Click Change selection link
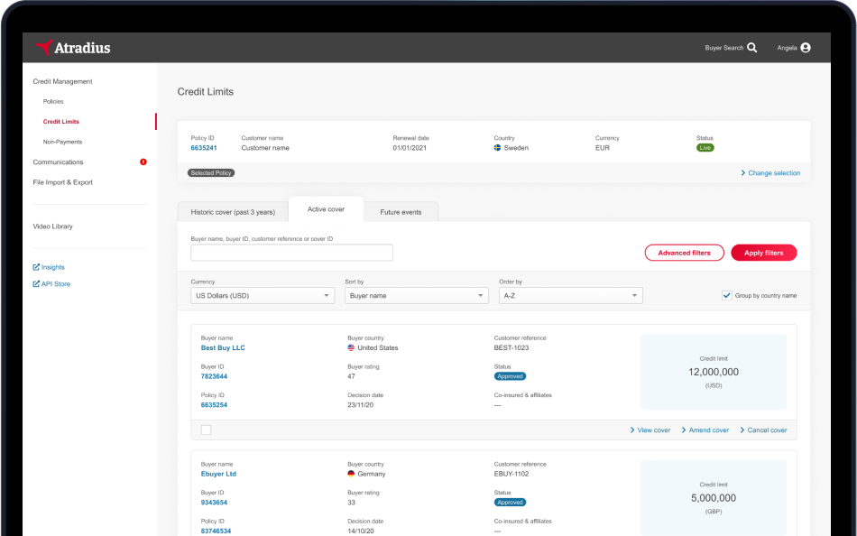This screenshot has height=536, width=857. coord(770,173)
